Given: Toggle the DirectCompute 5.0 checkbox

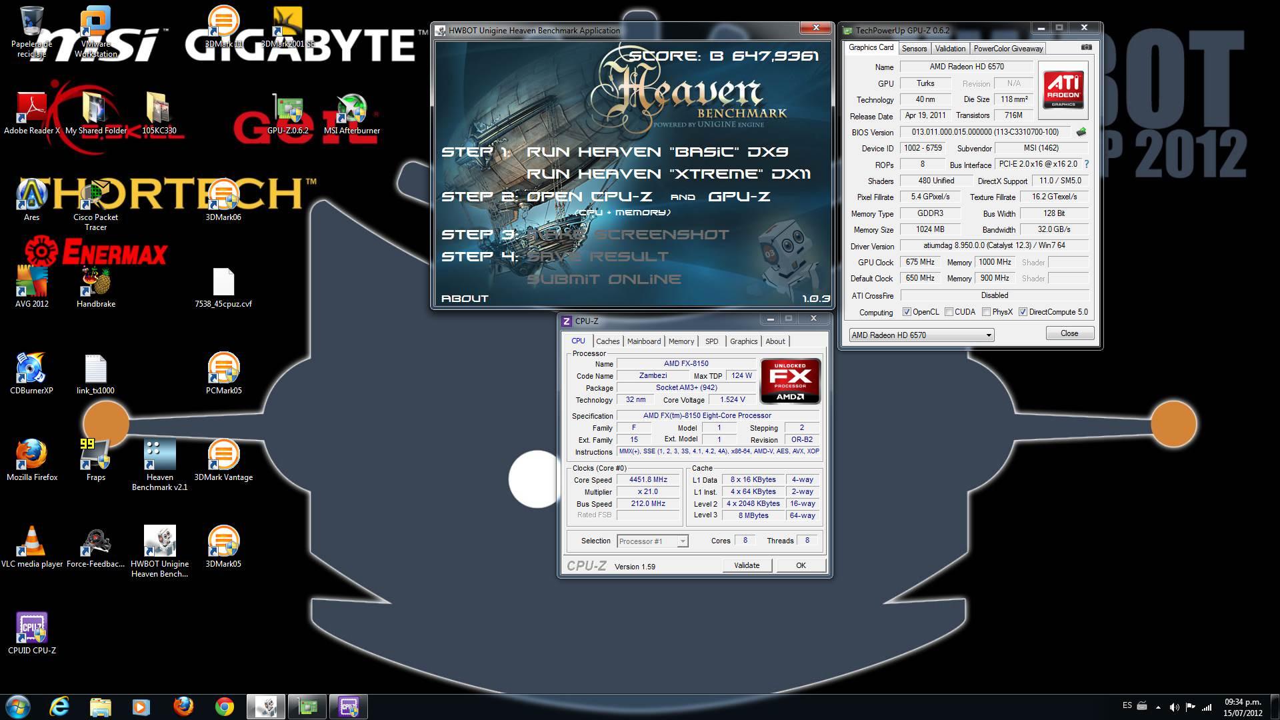Looking at the screenshot, I should (1022, 312).
